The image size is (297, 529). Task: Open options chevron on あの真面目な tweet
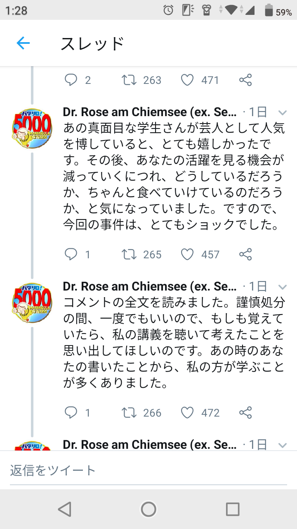tap(283, 112)
